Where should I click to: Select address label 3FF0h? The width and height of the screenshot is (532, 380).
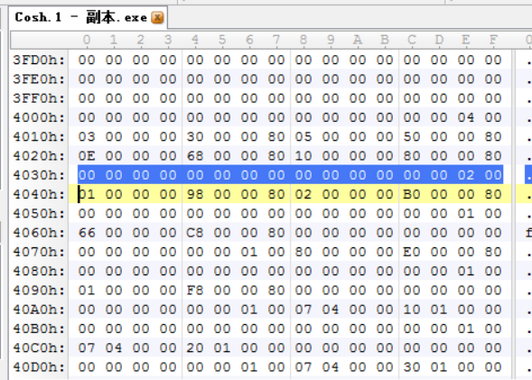(x=39, y=98)
